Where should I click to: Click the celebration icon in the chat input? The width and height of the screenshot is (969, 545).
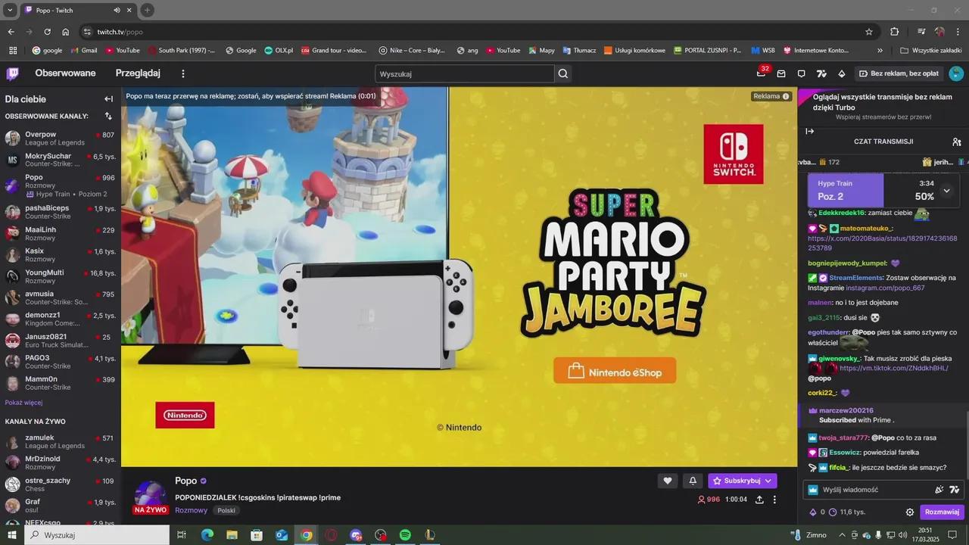[939, 490]
